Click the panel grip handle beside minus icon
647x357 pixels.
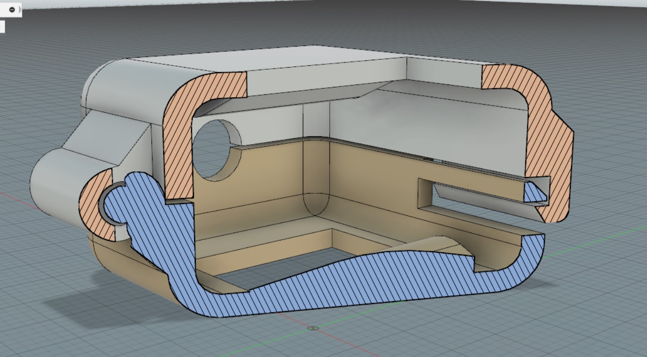20,10
